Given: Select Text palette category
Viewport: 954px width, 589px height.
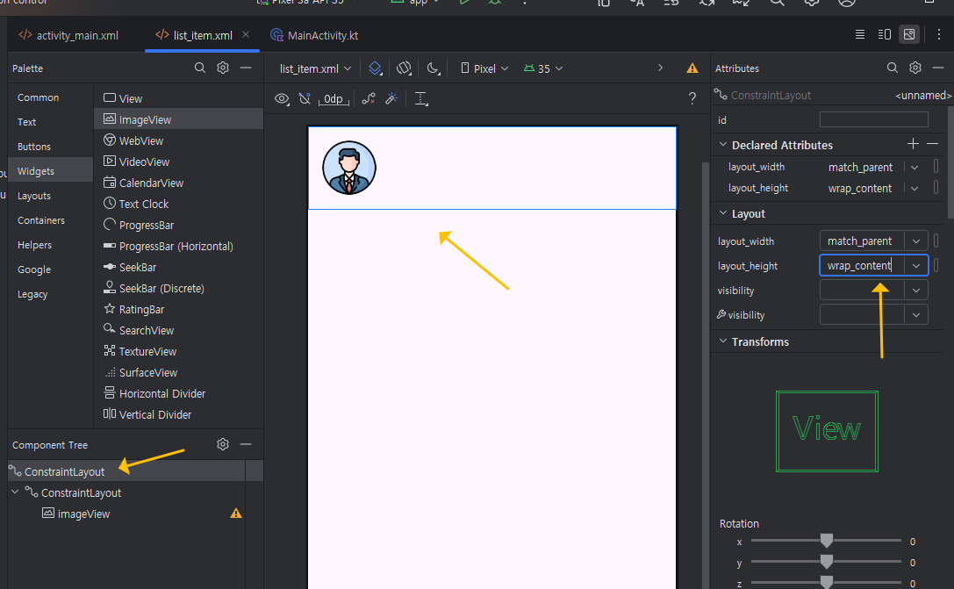Looking at the screenshot, I should coord(27,122).
